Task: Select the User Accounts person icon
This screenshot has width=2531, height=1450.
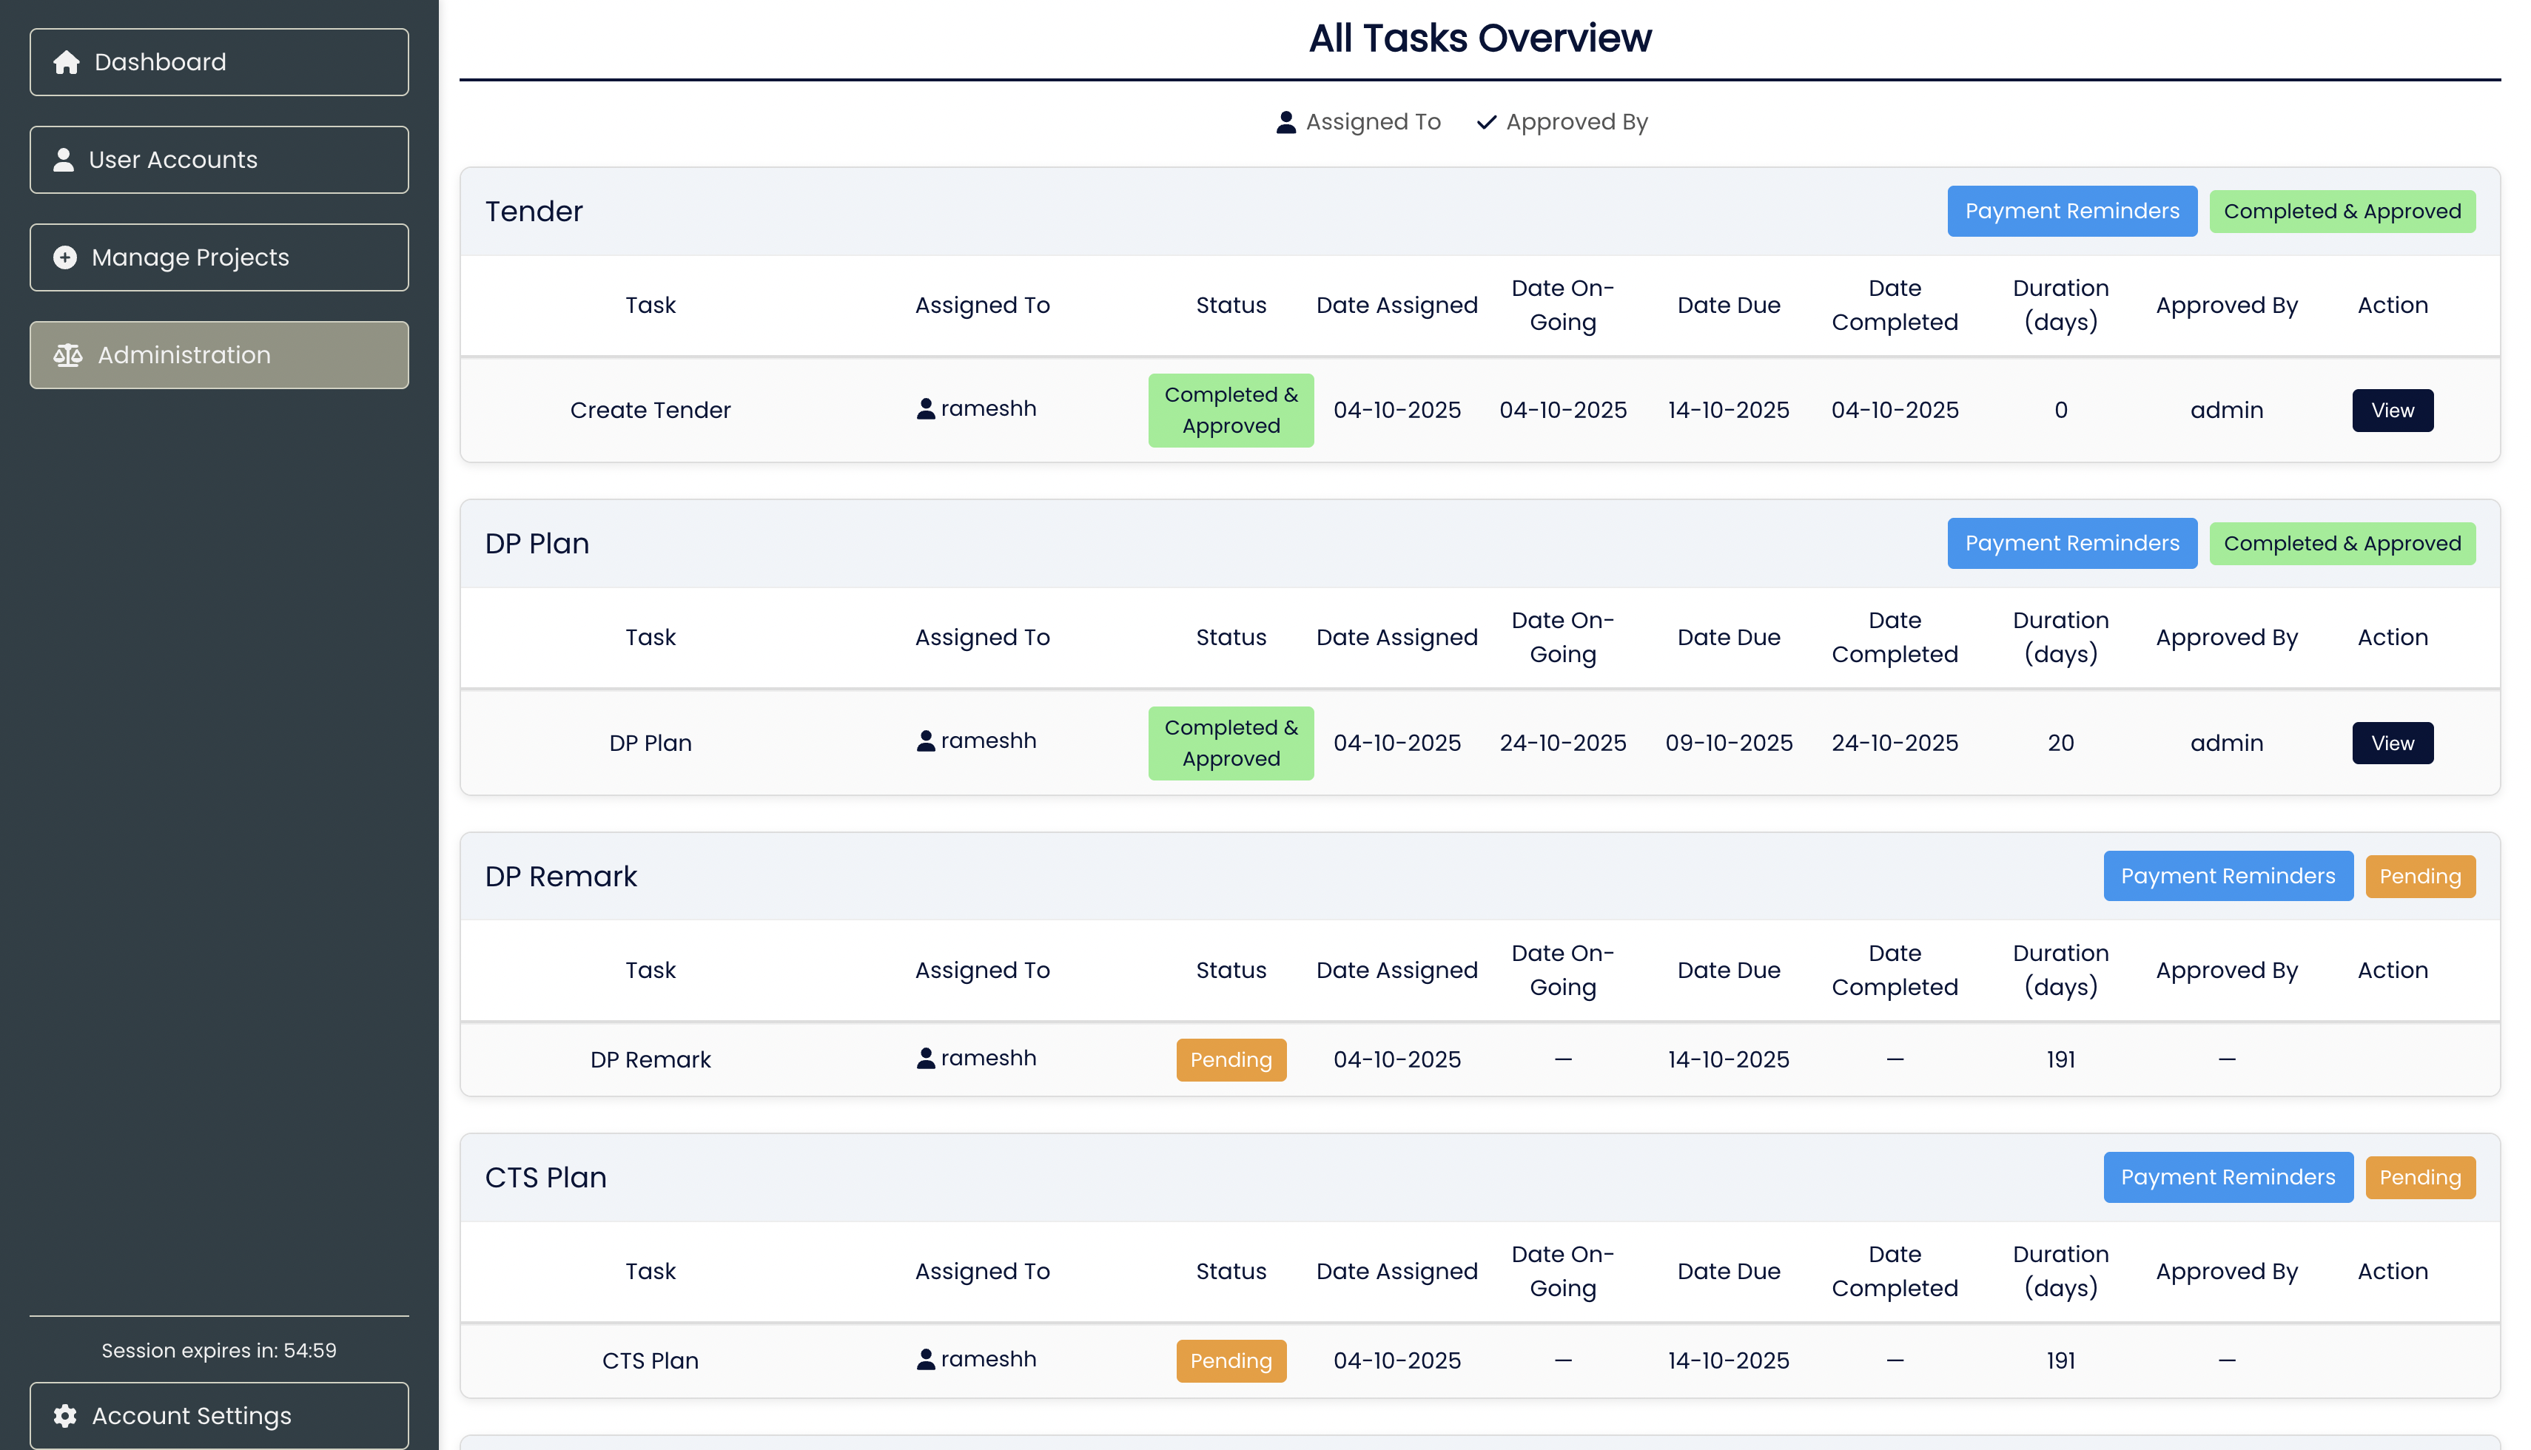Action: click(x=64, y=159)
